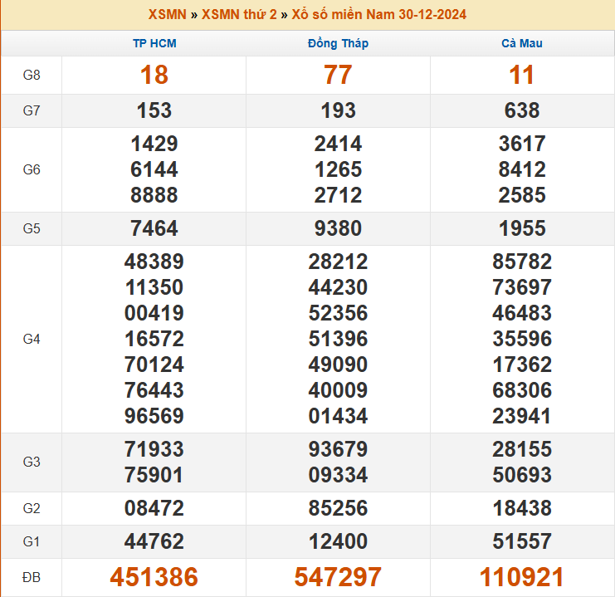The image size is (615, 597).
Task: Select G6 number 8412
Action: (522, 169)
